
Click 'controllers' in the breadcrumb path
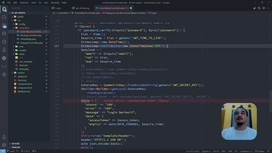63,13
